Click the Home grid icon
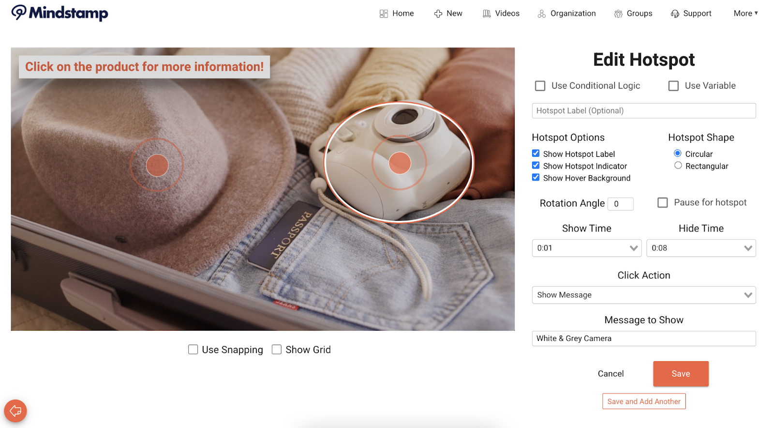 click(384, 14)
